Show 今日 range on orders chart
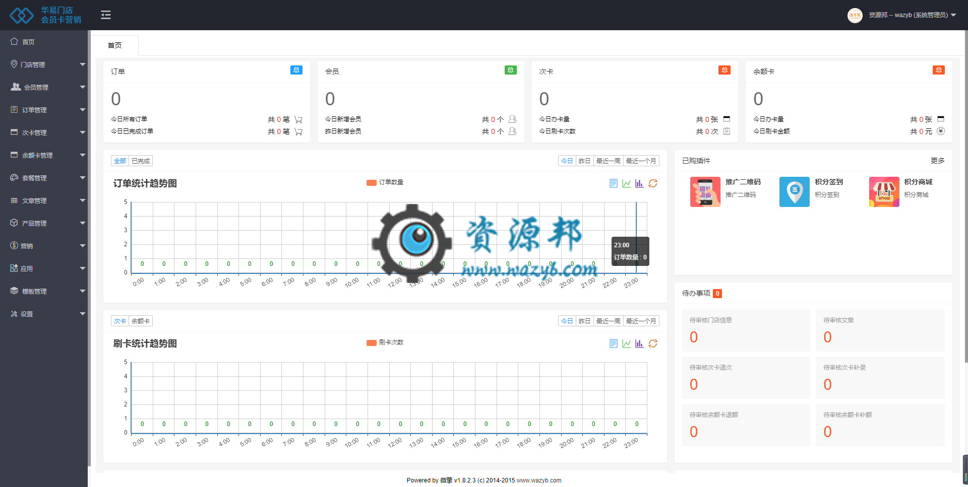The width and height of the screenshot is (968, 487). click(x=567, y=161)
